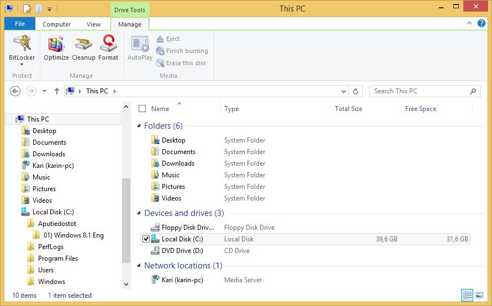Select DVD Drive (D:) in drives list
The width and height of the screenshot is (492, 306).
tap(177, 251)
